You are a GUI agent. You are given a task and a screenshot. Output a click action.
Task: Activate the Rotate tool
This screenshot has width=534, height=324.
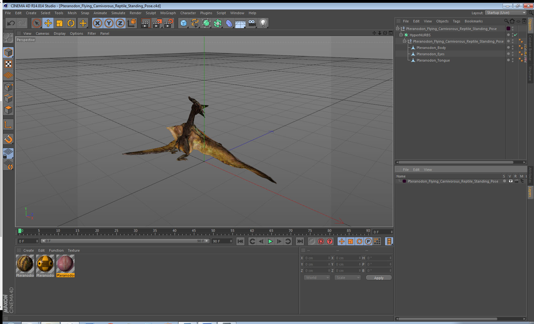(71, 23)
